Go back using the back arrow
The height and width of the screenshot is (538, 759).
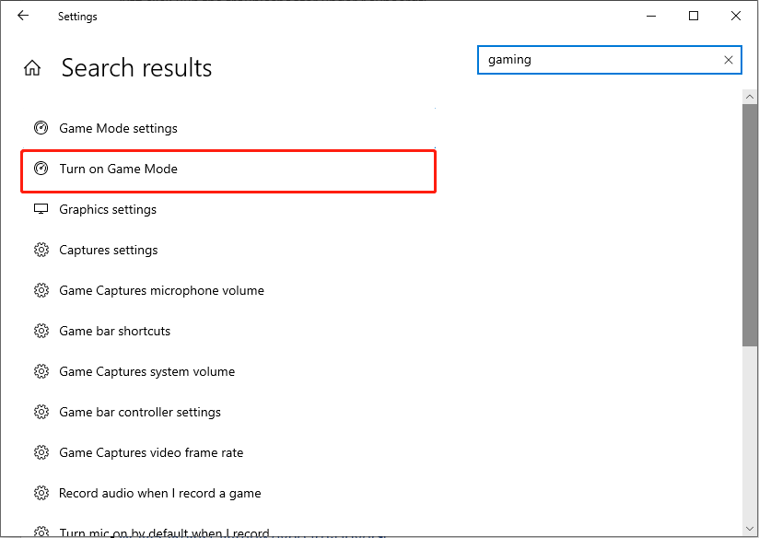(23, 16)
